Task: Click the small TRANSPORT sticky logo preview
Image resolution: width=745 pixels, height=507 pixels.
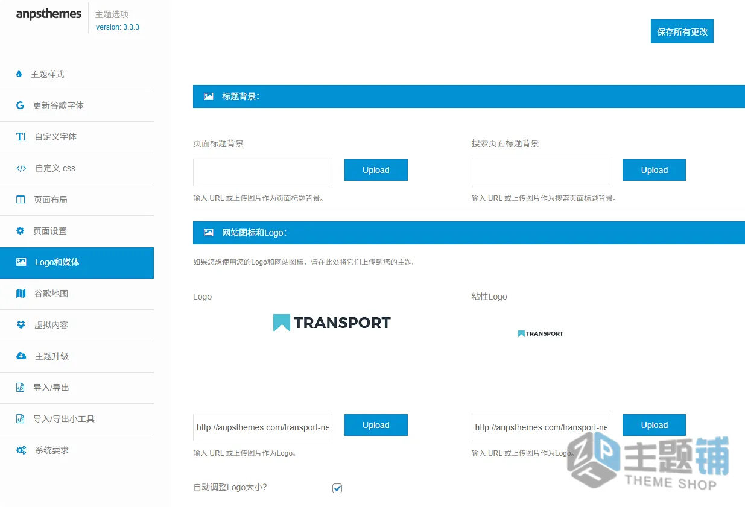Action: pos(541,333)
